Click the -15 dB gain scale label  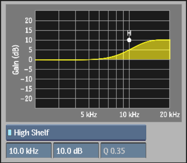tap(27, 89)
